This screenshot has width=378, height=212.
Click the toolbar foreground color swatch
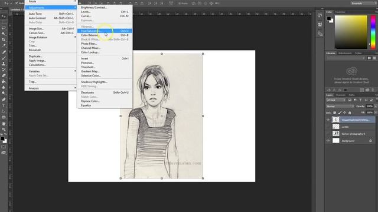pos(2,139)
